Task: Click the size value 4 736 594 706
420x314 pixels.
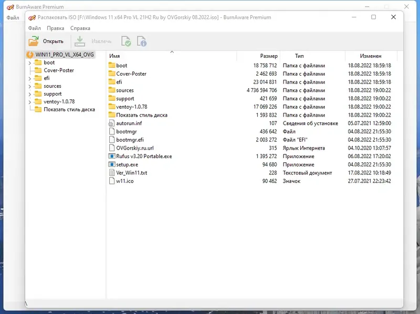Action: pos(261,90)
